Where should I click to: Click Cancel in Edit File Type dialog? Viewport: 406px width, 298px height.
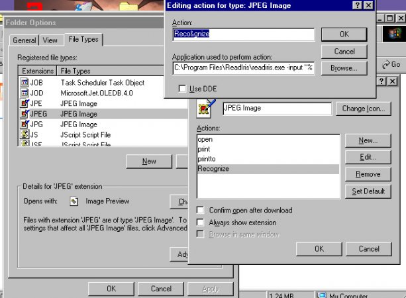click(369, 249)
